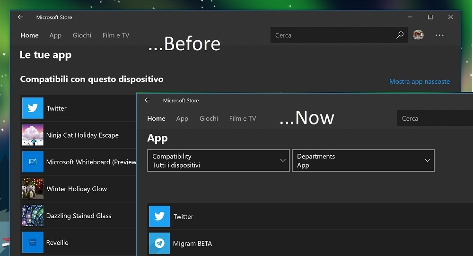Image resolution: width=473 pixels, height=256 pixels.
Task: Click the Microsoft Whiteboard app icon
Action: click(33, 162)
